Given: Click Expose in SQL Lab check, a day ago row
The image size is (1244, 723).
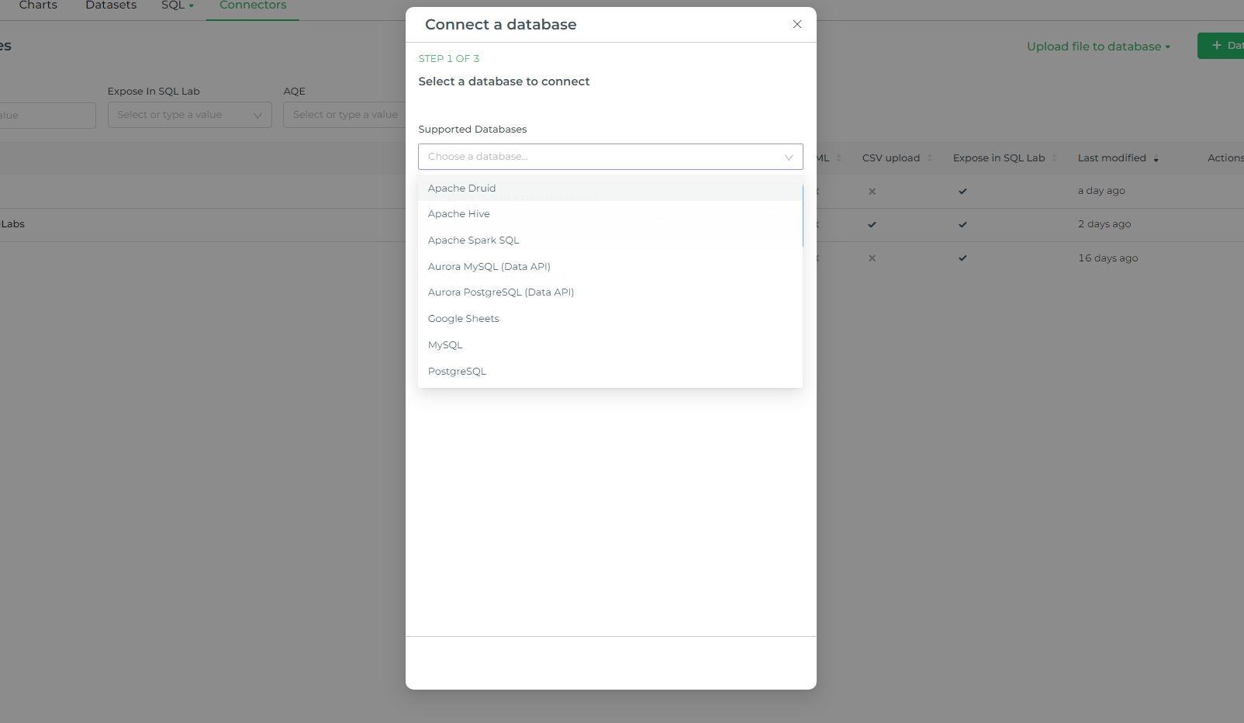Looking at the screenshot, I should [962, 192].
